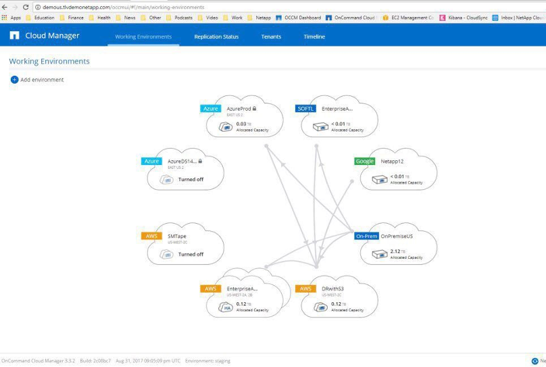Viewport: 546px width, 367px height.
Task: Go back using the browser back arrow
Action: tap(5, 7)
